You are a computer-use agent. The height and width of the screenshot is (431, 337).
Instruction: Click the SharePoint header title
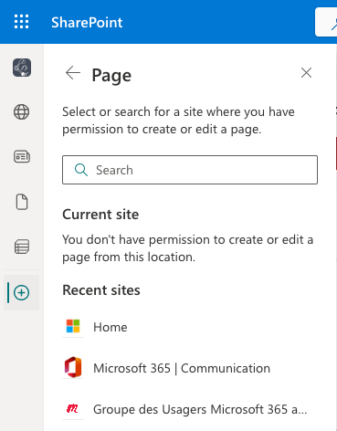point(87,23)
